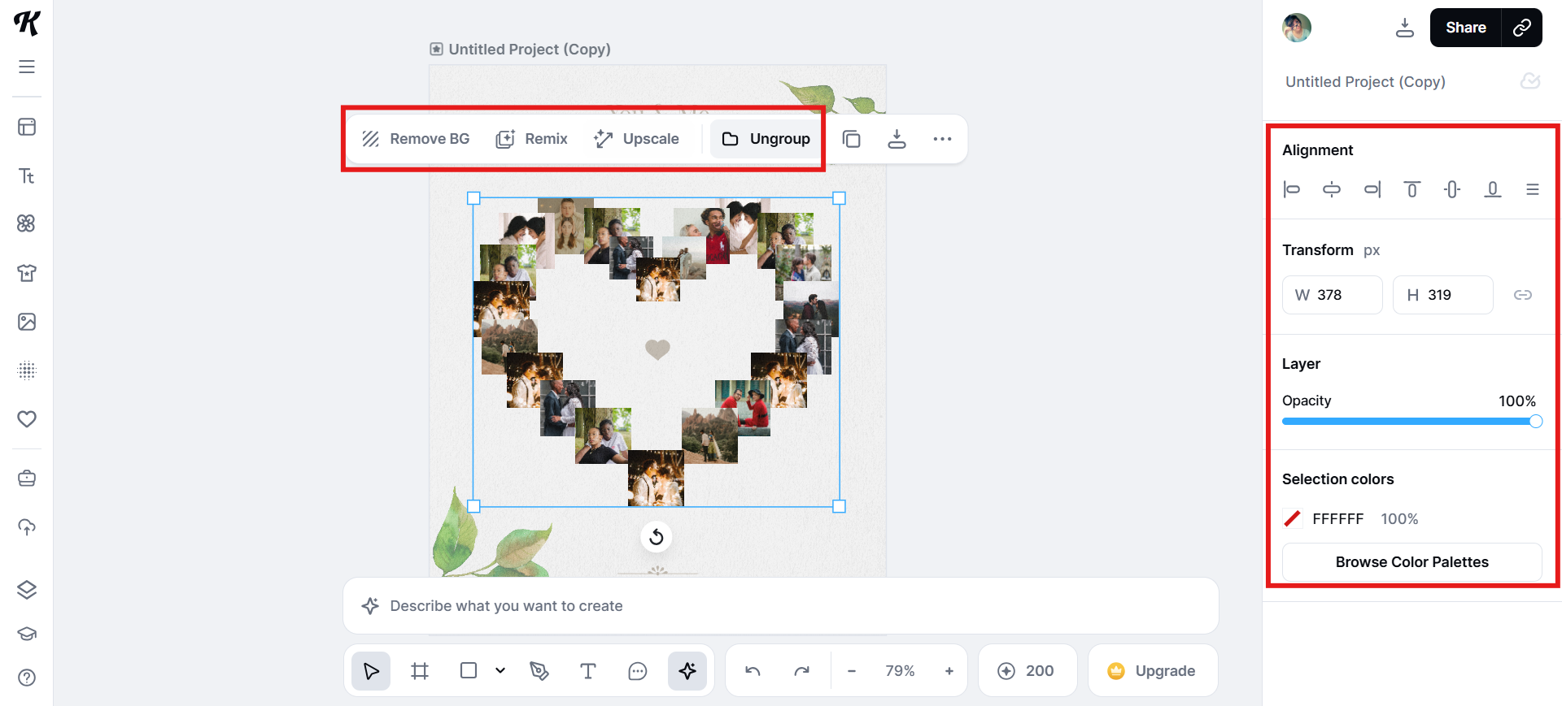Expand the shape tool dropdown arrow

coord(500,671)
